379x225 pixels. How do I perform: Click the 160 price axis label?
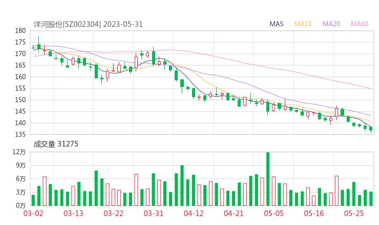(20, 77)
